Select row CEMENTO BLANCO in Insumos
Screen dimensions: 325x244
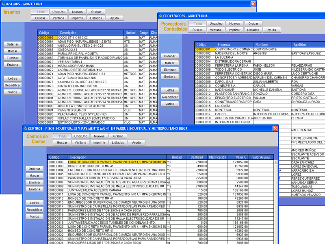coord(97,110)
